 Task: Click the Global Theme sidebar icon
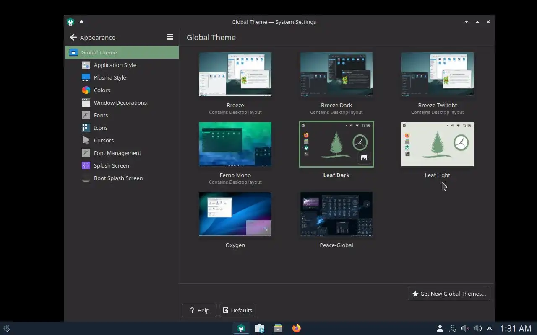(73, 52)
